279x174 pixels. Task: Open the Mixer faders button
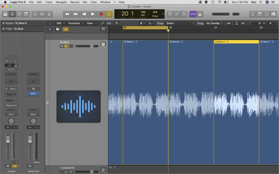pos(42,14)
